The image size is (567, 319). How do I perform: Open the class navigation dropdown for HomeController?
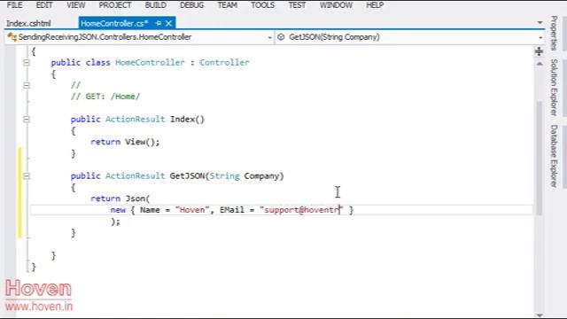pyautogui.click(x=269, y=37)
